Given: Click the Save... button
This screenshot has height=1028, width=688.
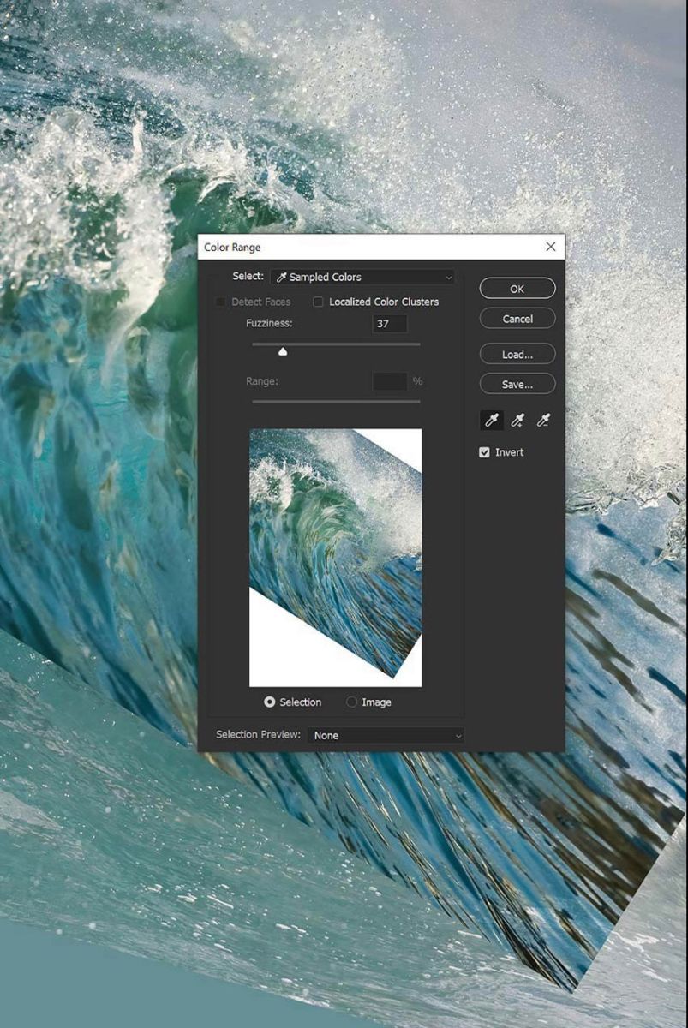Looking at the screenshot, I should [x=517, y=384].
